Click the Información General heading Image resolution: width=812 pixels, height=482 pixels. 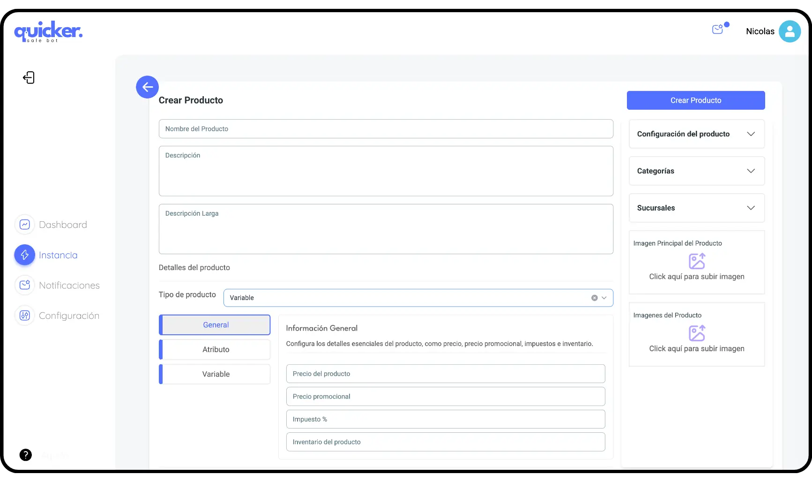(321, 328)
